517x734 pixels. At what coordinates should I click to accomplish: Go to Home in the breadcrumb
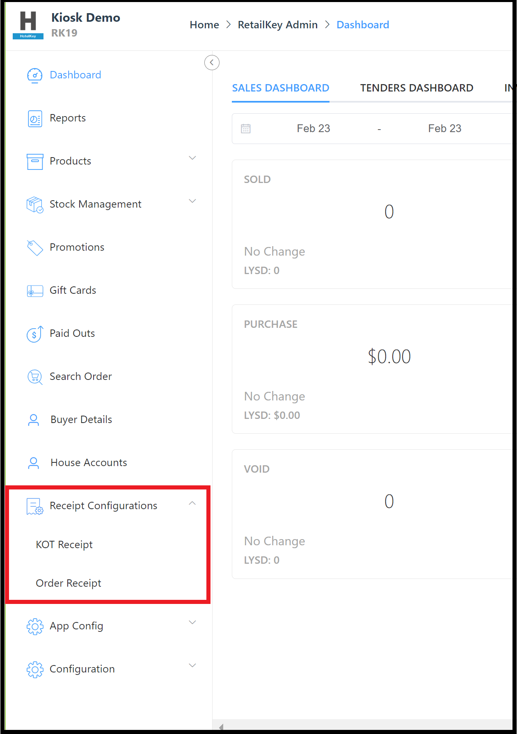(204, 25)
